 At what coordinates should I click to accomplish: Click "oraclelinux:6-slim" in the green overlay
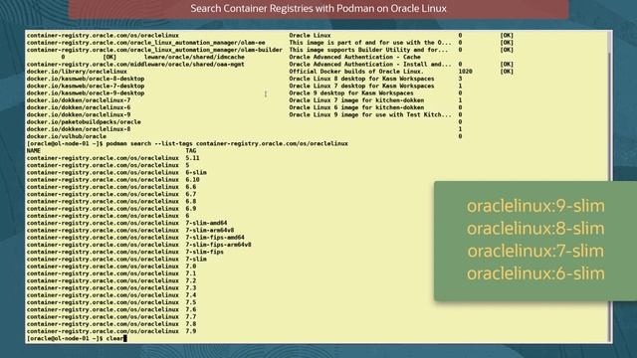(x=535, y=273)
